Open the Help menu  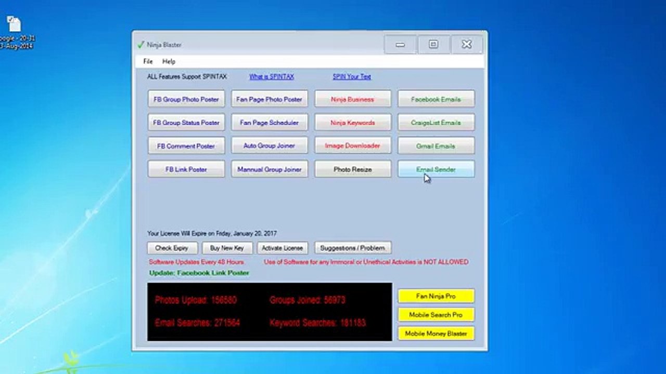pos(169,61)
